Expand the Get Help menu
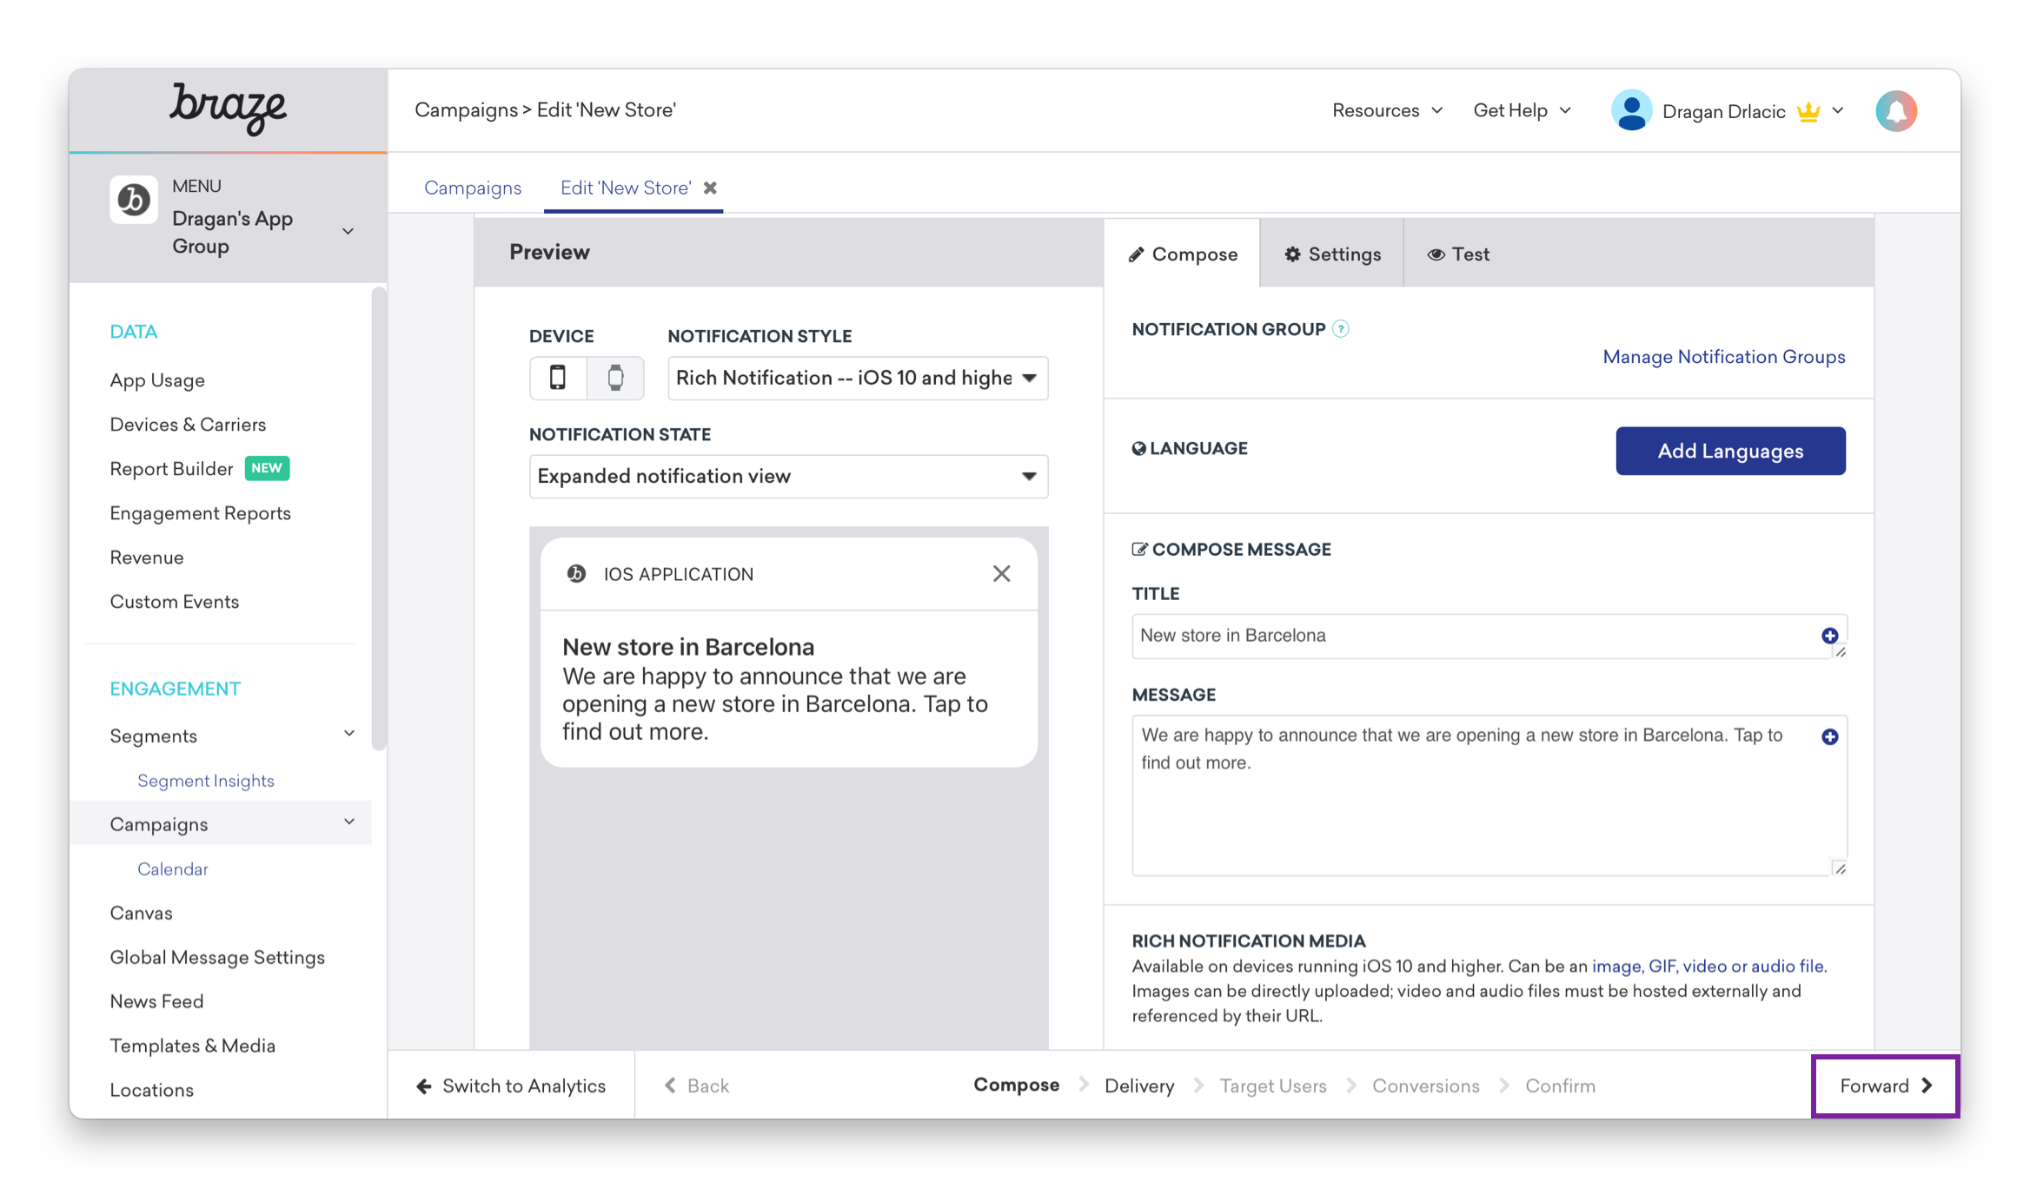 [1522, 110]
